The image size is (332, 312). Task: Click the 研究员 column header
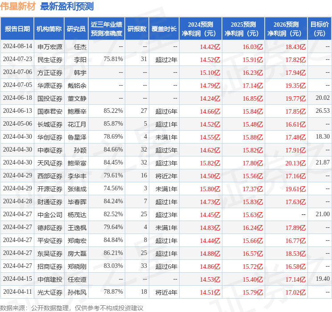click(x=76, y=29)
